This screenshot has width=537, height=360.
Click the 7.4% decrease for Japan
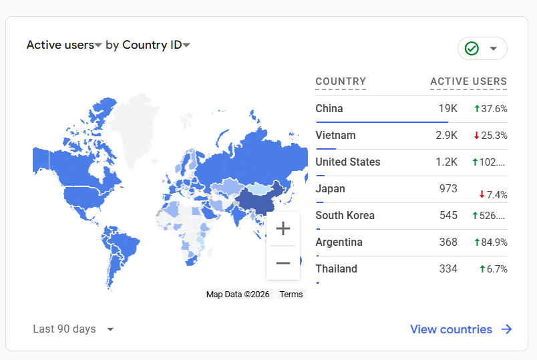pyautogui.click(x=494, y=195)
